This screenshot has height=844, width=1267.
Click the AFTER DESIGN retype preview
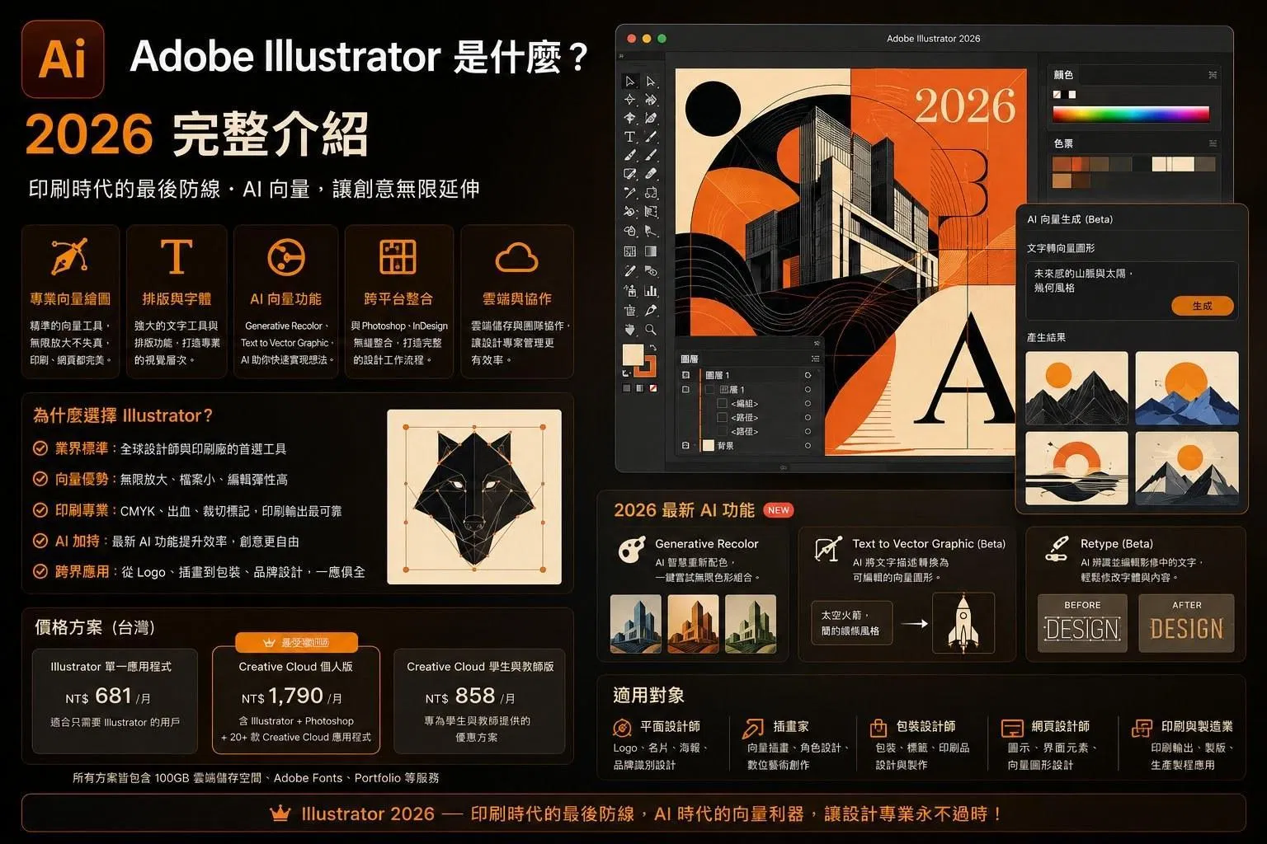click(1186, 623)
